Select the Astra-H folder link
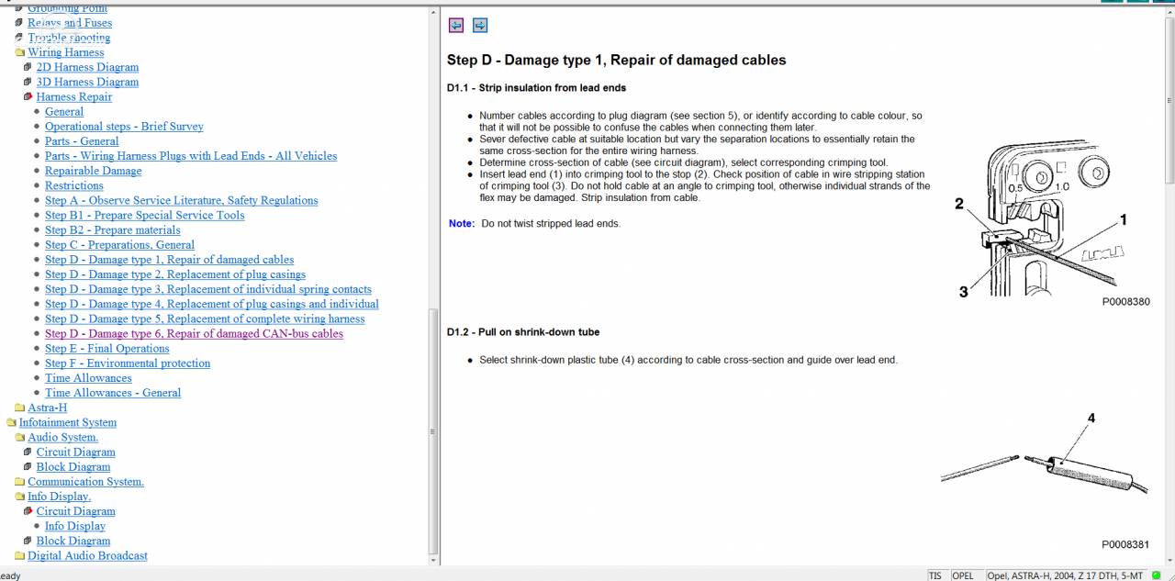The image size is (1175, 581). 47,408
